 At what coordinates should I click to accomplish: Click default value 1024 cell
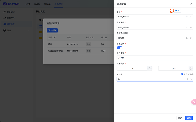click(103, 51)
